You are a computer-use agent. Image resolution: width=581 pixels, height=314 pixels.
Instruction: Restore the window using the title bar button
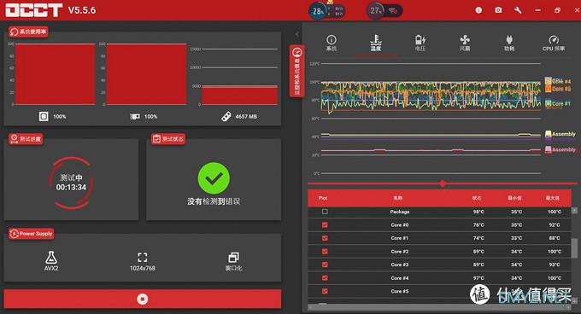(x=557, y=10)
